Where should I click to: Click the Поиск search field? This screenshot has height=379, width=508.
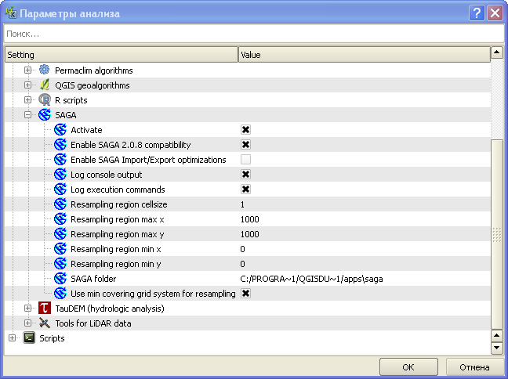click(253, 34)
